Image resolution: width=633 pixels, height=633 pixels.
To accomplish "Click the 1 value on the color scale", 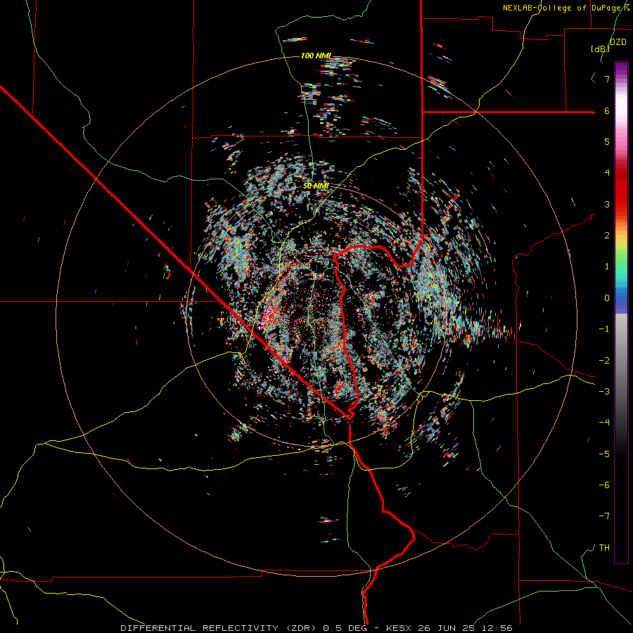I will [607, 267].
